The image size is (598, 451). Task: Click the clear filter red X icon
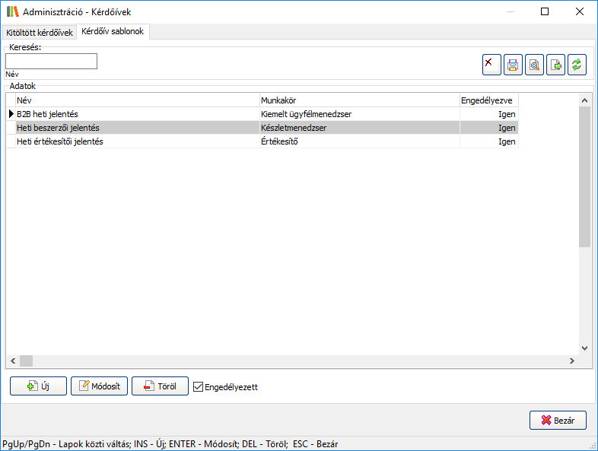491,65
